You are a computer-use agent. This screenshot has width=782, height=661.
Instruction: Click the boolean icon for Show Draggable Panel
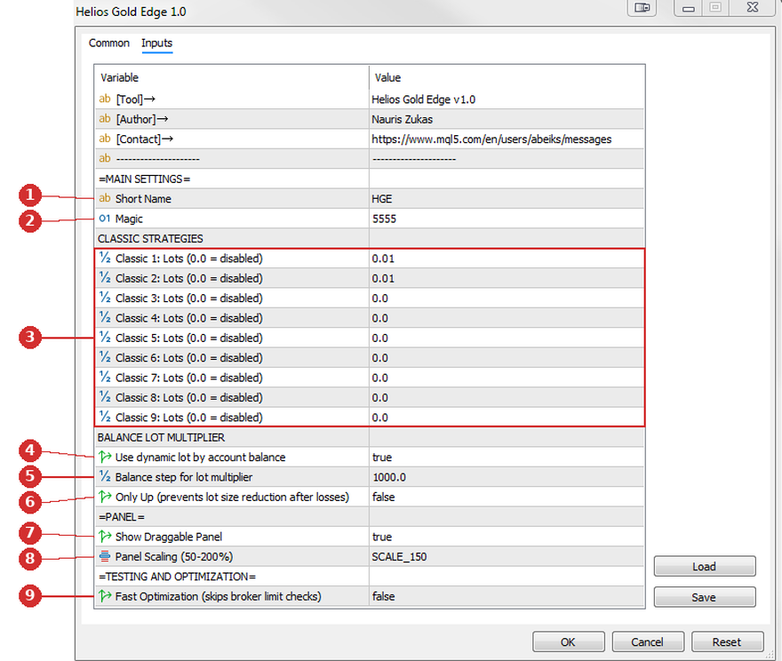(x=105, y=537)
